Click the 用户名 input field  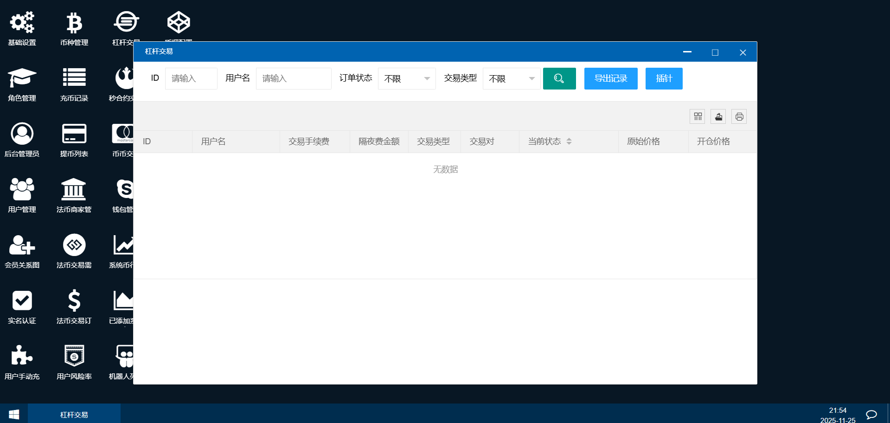[293, 79]
